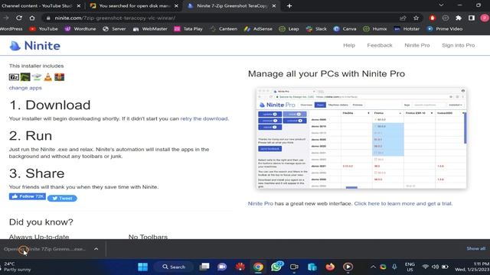This screenshot has width=490, height=275.
Task: Close the YouTube Studio tab
Action: tap(79, 5)
